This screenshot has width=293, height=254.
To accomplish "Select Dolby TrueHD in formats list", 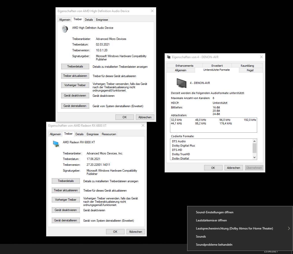I will pos(181,154).
